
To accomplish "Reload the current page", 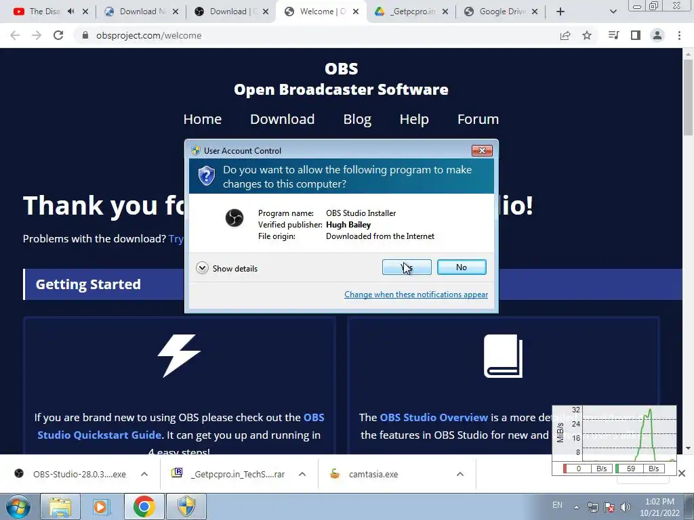I will (x=58, y=35).
